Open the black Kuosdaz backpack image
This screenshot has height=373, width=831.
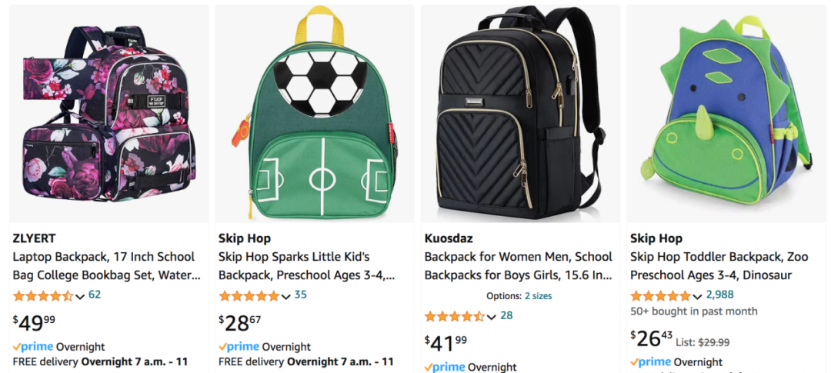pyautogui.click(x=520, y=113)
